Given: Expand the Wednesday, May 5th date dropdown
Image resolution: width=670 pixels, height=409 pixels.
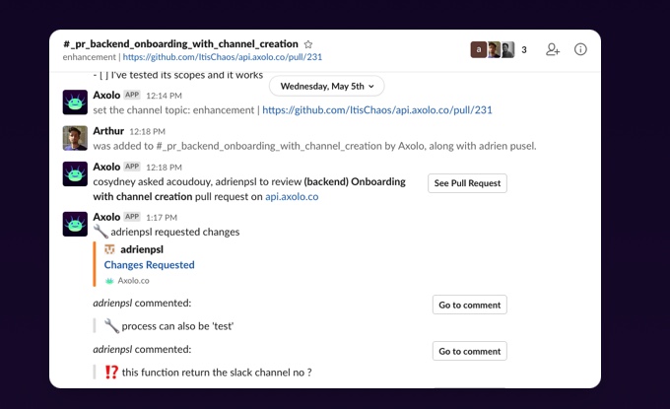Looking at the screenshot, I should [326, 86].
